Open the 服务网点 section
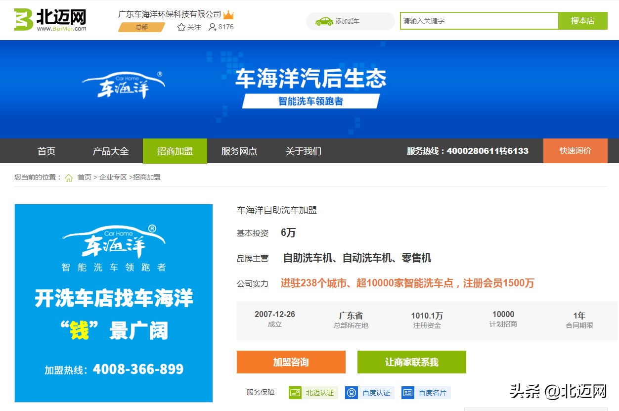Viewport: 619px width, 411px height. tap(239, 151)
